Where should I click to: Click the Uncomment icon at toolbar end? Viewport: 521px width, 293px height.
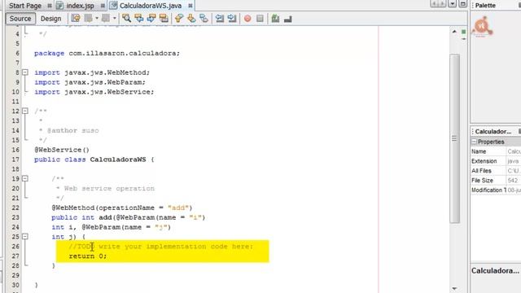[287, 19]
